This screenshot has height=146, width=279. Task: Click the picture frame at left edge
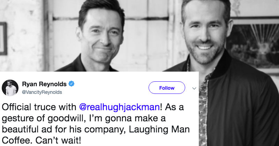pyautogui.click(x=3, y=39)
